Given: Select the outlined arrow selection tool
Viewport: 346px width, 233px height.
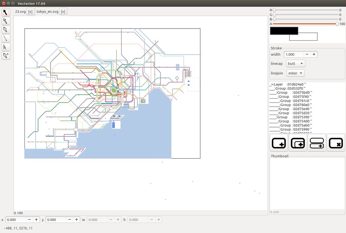Looking at the screenshot, I should pyautogui.click(x=6, y=21).
